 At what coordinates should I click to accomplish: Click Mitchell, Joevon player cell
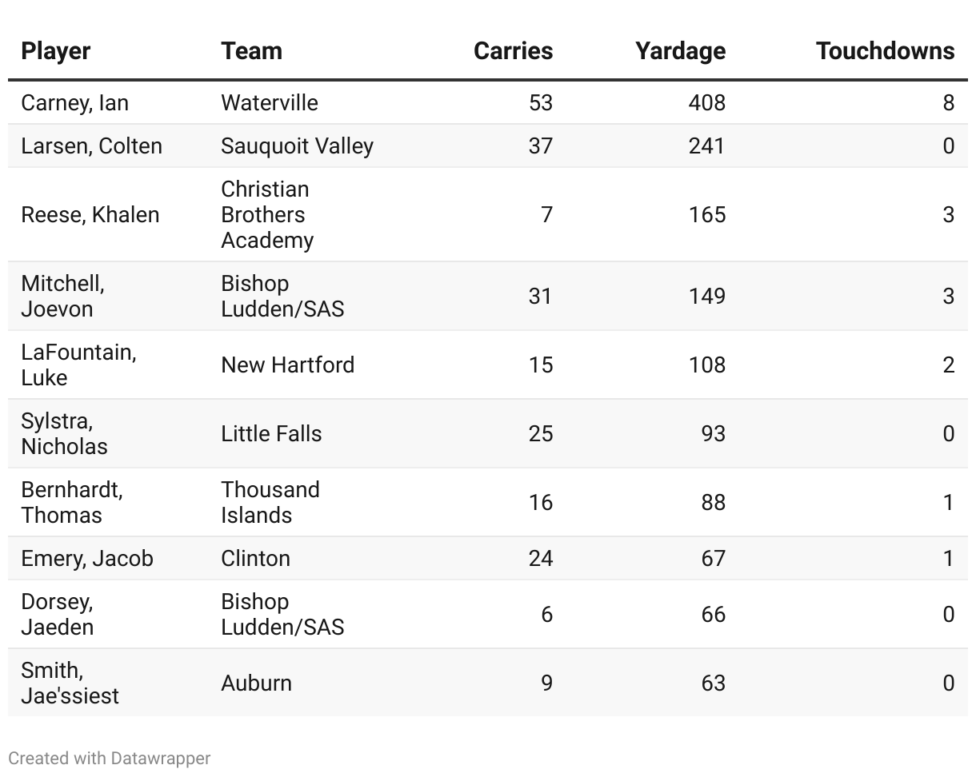(62, 297)
